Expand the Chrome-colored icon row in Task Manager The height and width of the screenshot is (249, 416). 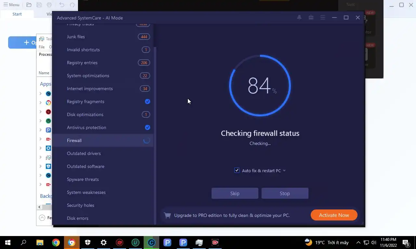(40, 103)
